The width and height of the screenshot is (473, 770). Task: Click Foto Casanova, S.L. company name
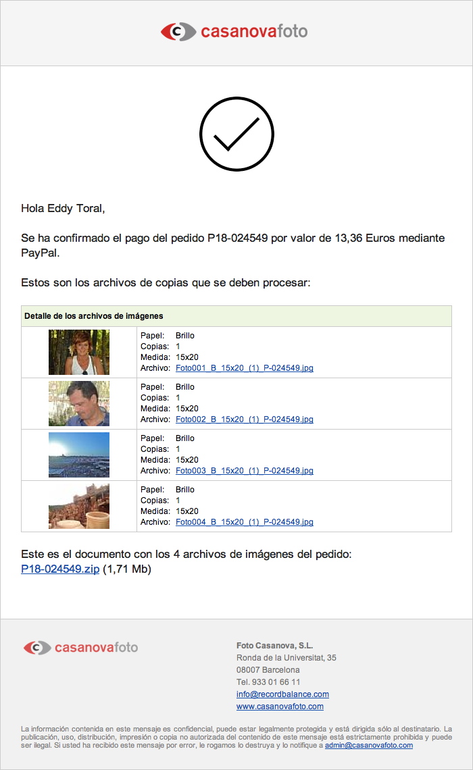click(x=274, y=646)
